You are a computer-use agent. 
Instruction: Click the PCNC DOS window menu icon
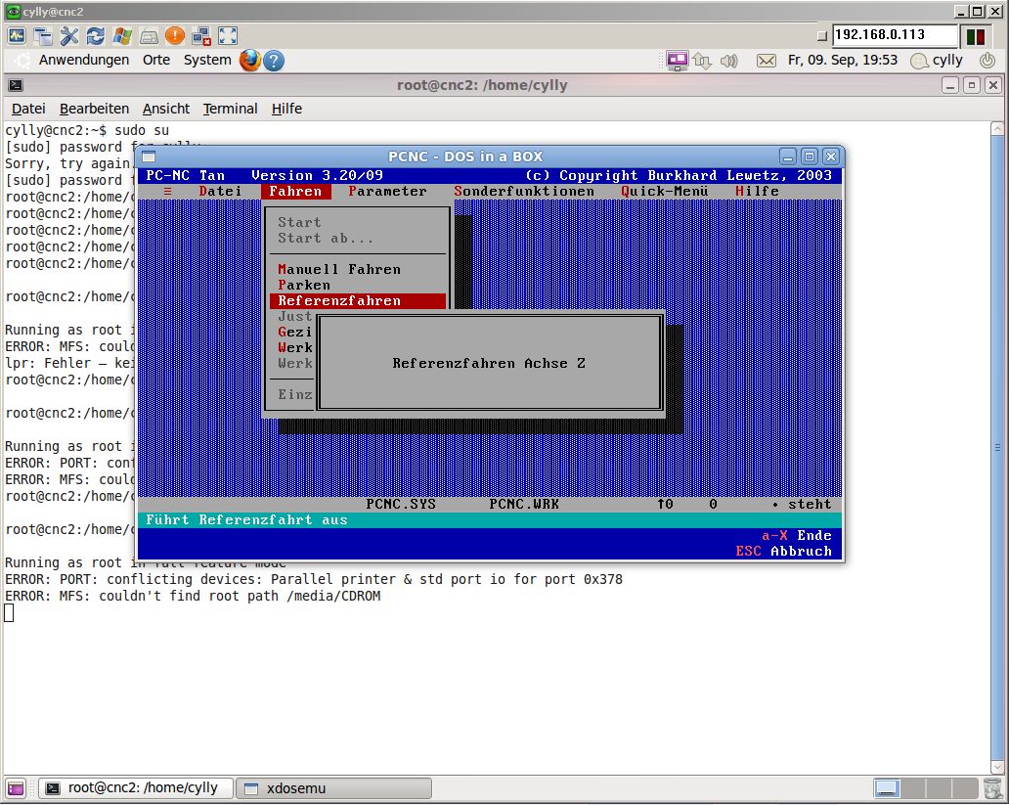(149, 157)
